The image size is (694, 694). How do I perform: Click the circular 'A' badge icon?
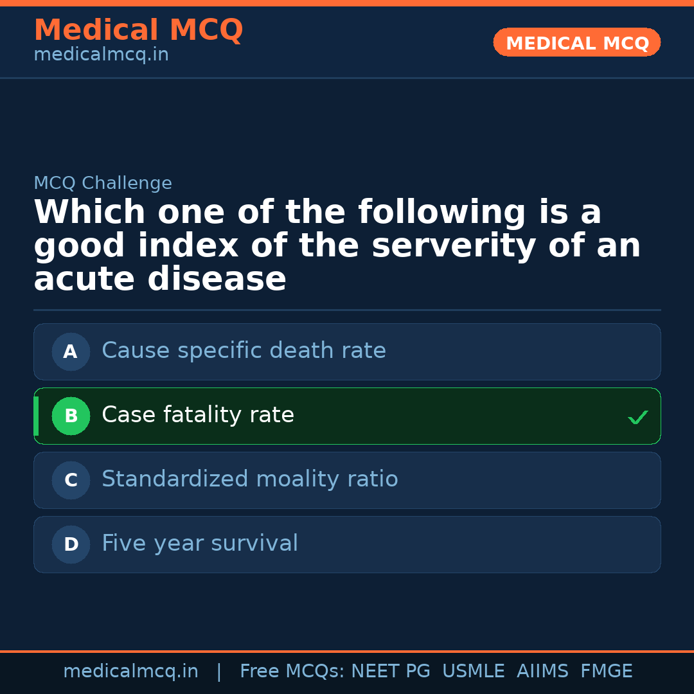(x=71, y=351)
